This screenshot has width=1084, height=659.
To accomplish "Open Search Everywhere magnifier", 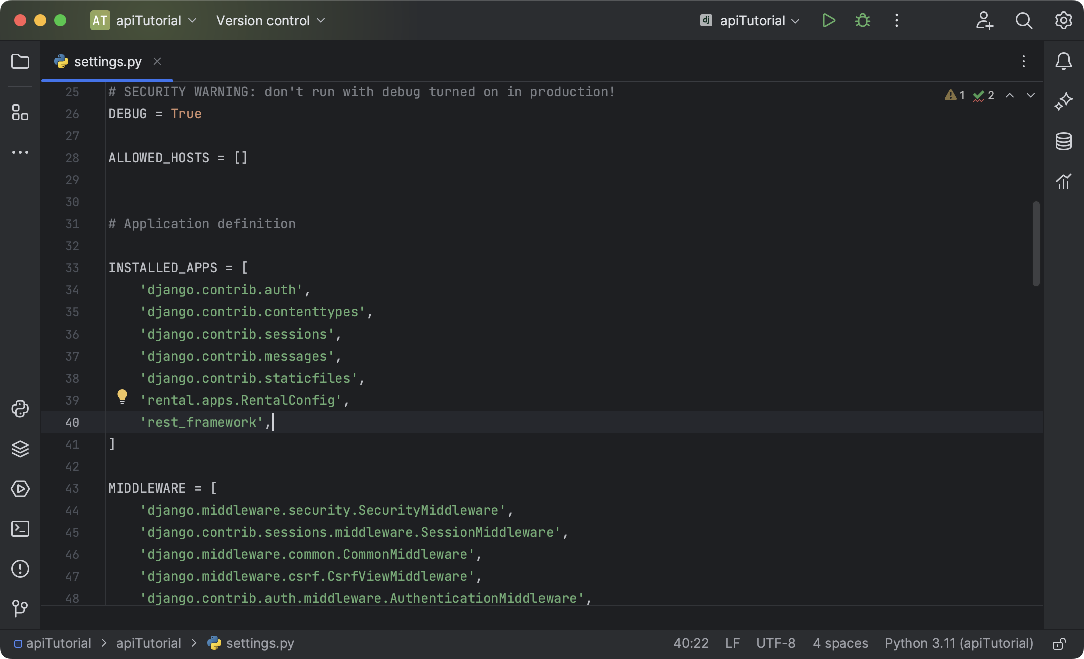I will pyautogui.click(x=1024, y=21).
